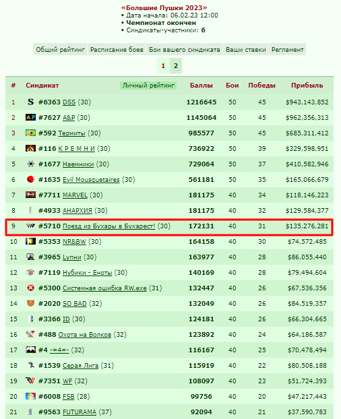Open Поезд из Бухары в Бухарест! link
The image size is (341, 419).
[108, 226]
